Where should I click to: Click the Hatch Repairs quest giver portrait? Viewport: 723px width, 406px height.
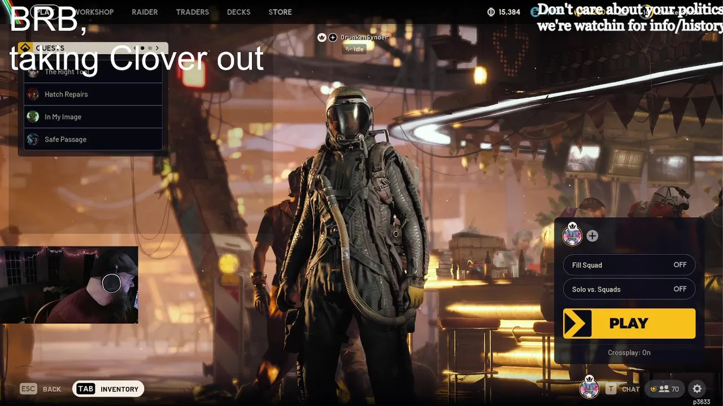click(33, 94)
